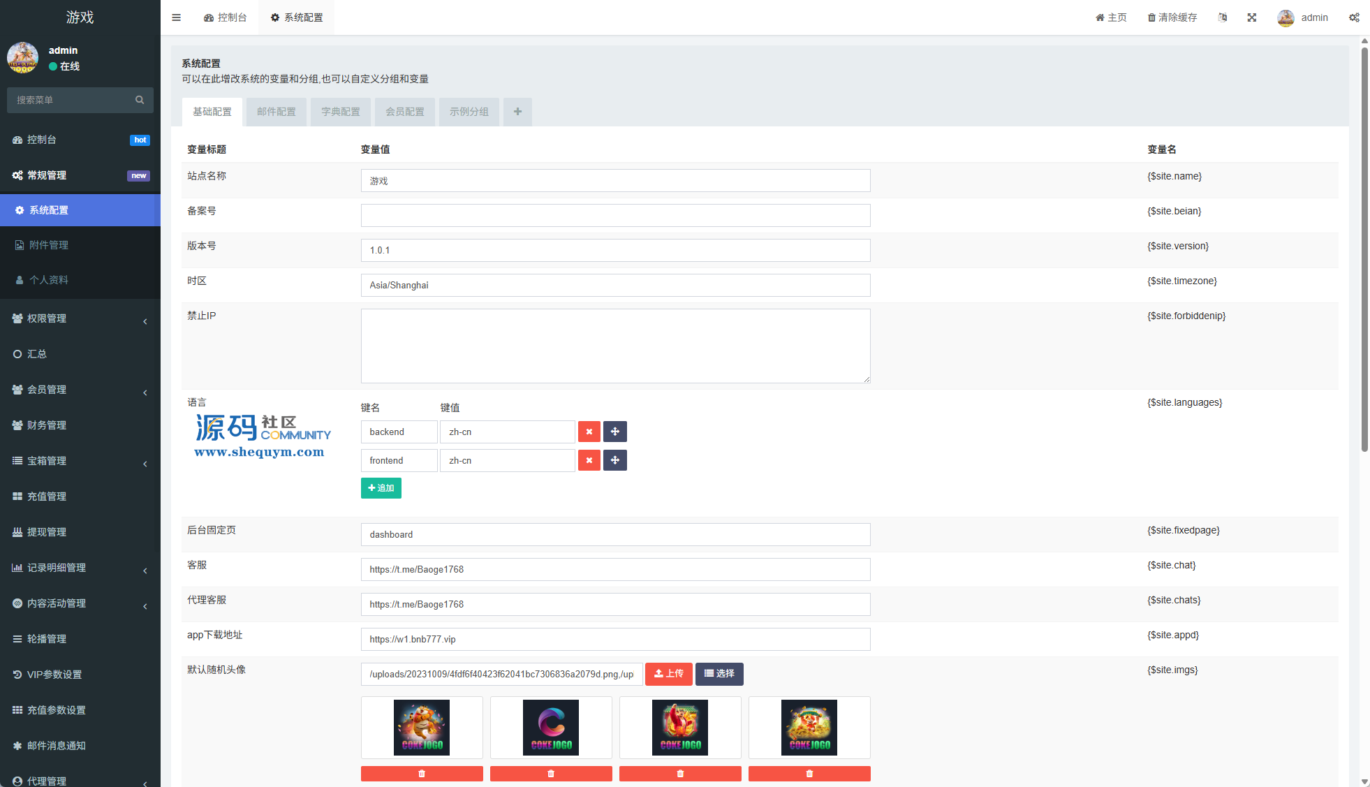Clear cache via 清除缓存 link
Viewport: 1370px width, 787px height.
[x=1172, y=17]
